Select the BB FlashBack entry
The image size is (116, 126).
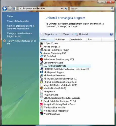point(50,56)
